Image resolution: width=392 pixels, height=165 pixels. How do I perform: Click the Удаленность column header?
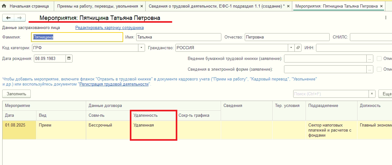tap(154, 115)
